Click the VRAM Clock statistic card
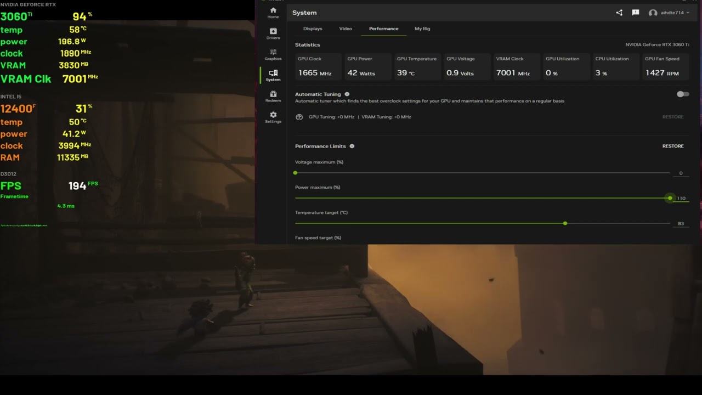Viewport: 702px width, 395px height. [x=517, y=66]
